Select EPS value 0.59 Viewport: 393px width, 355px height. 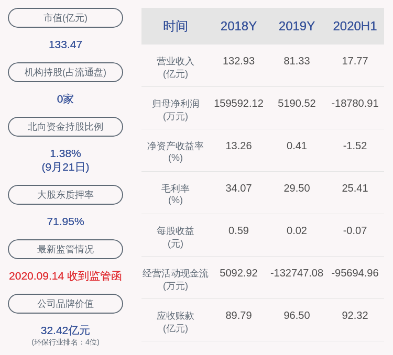pos(238,230)
